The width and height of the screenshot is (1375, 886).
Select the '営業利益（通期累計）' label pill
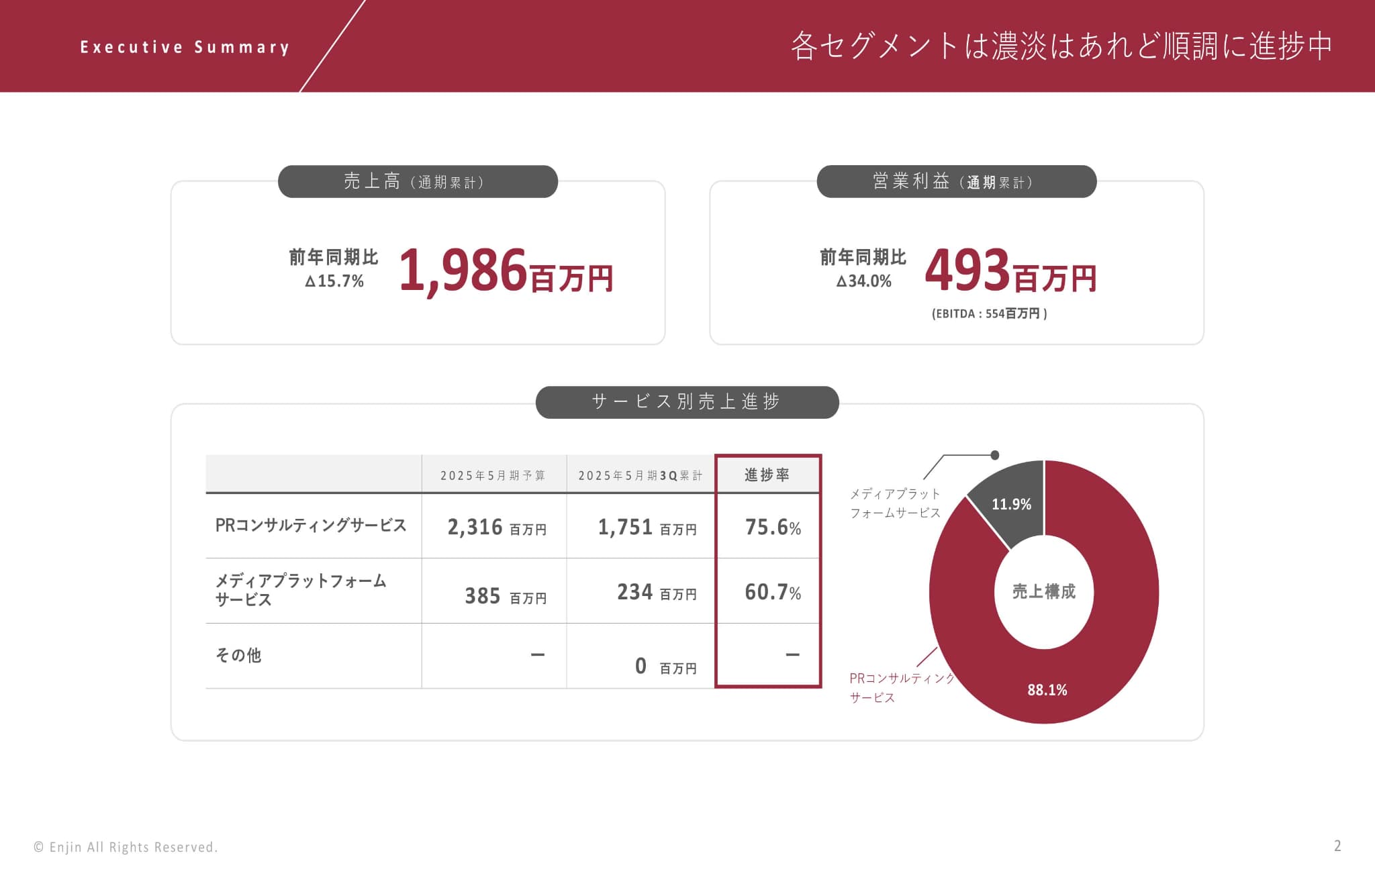point(956,181)
